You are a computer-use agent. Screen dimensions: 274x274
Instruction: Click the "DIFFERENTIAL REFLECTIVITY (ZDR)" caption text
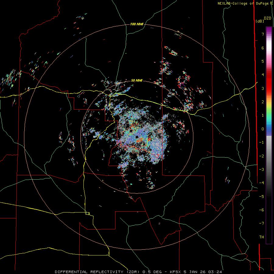[x=97, y=272]
